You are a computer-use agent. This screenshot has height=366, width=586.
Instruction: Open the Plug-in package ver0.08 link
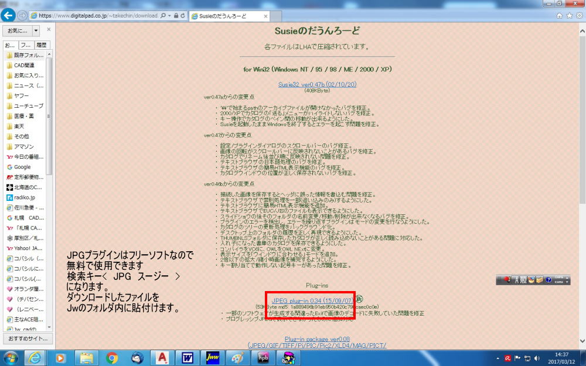point(317,339)
